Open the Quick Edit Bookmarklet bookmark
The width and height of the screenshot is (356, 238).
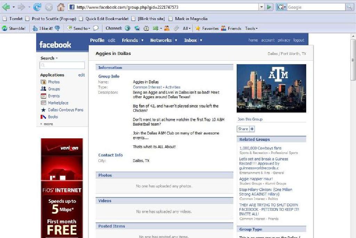point(104,19)
